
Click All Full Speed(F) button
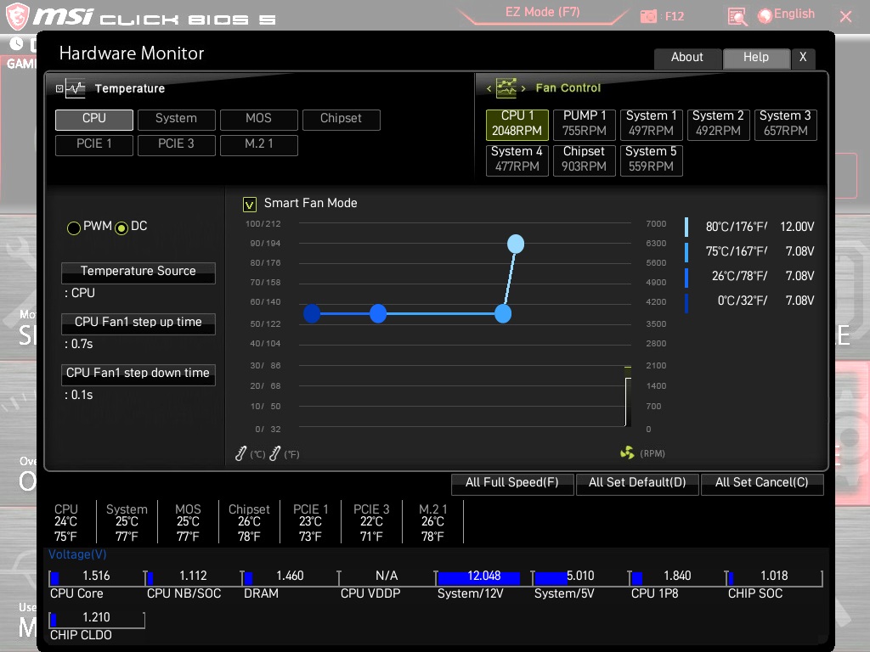(512, 483)
